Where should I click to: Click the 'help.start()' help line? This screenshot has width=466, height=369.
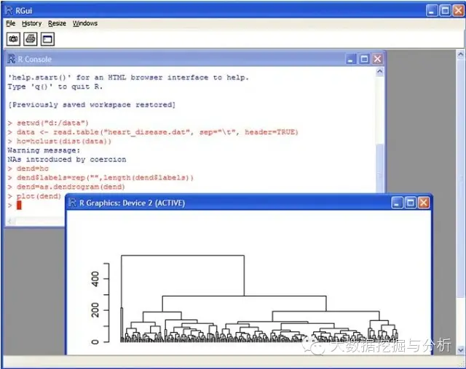pos(128,77)
